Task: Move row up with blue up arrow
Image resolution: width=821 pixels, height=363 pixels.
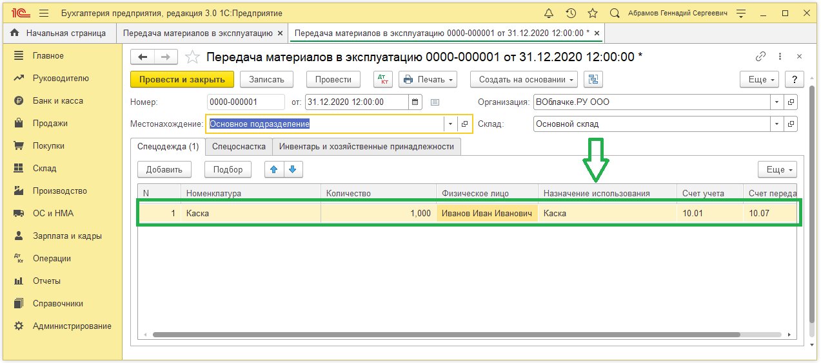Action: (x=274, y=169)
